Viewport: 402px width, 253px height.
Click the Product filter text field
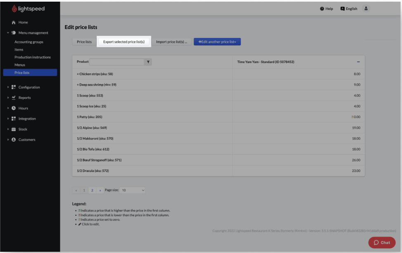coord(117,62)
